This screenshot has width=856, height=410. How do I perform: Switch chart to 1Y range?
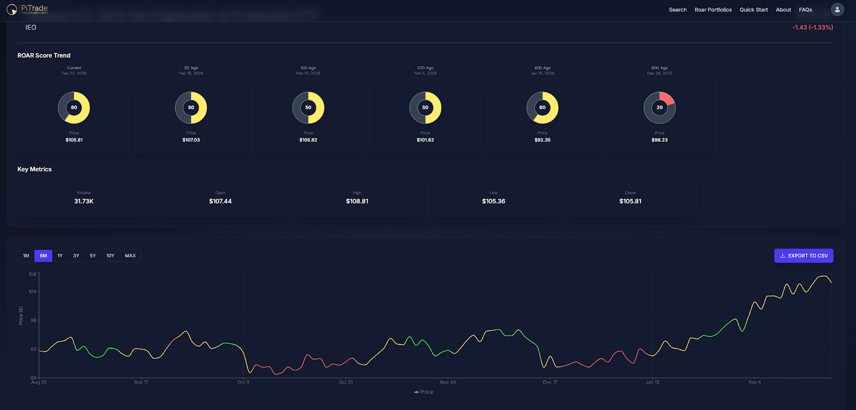[x=60, y=256]
